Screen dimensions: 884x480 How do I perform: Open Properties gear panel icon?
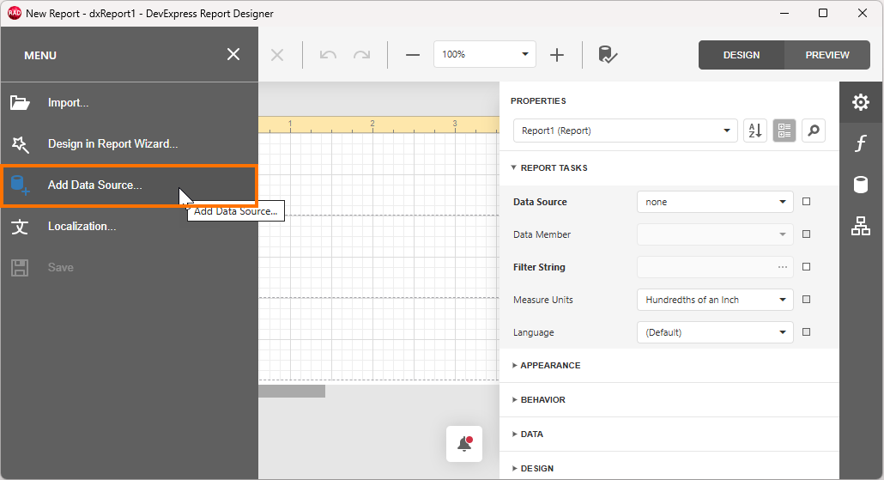(860, 102)
